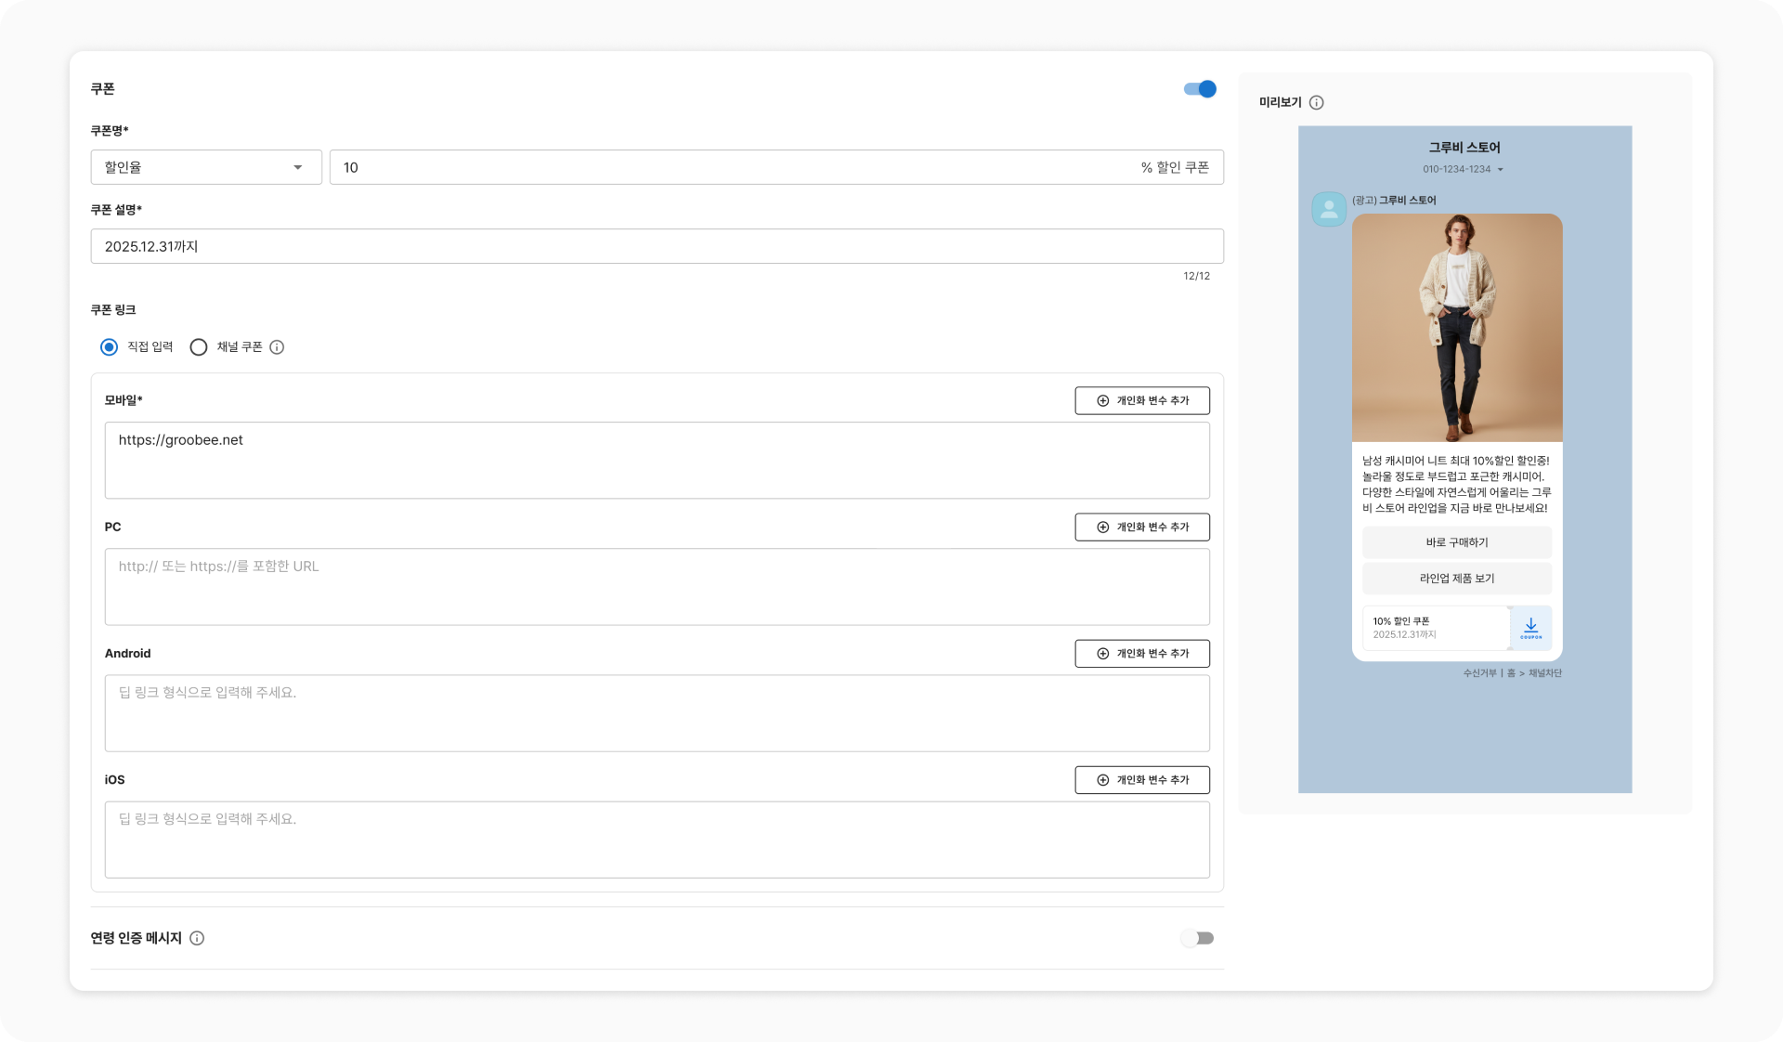
Task: Click the sender profile avatar in preview
Action: 1329,209
